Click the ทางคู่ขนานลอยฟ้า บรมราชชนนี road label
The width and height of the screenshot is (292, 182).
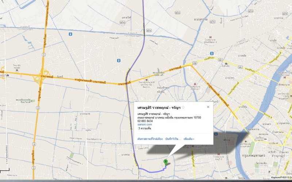coord(90,81)
